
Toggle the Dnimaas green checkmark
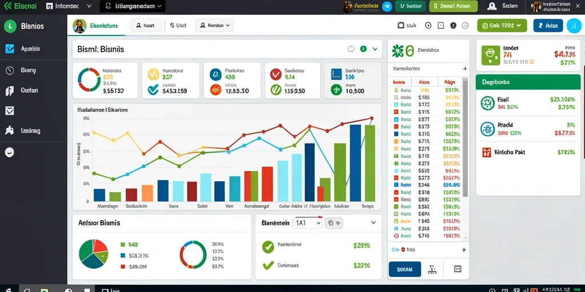click(269, 266)
